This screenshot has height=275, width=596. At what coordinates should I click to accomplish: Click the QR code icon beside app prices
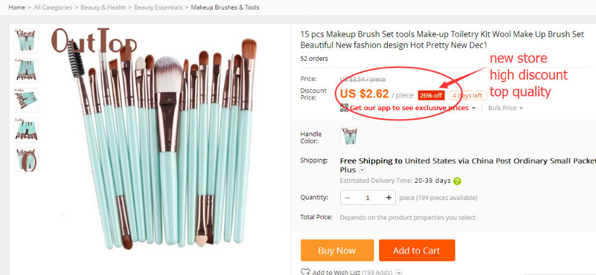pos(344,108)
